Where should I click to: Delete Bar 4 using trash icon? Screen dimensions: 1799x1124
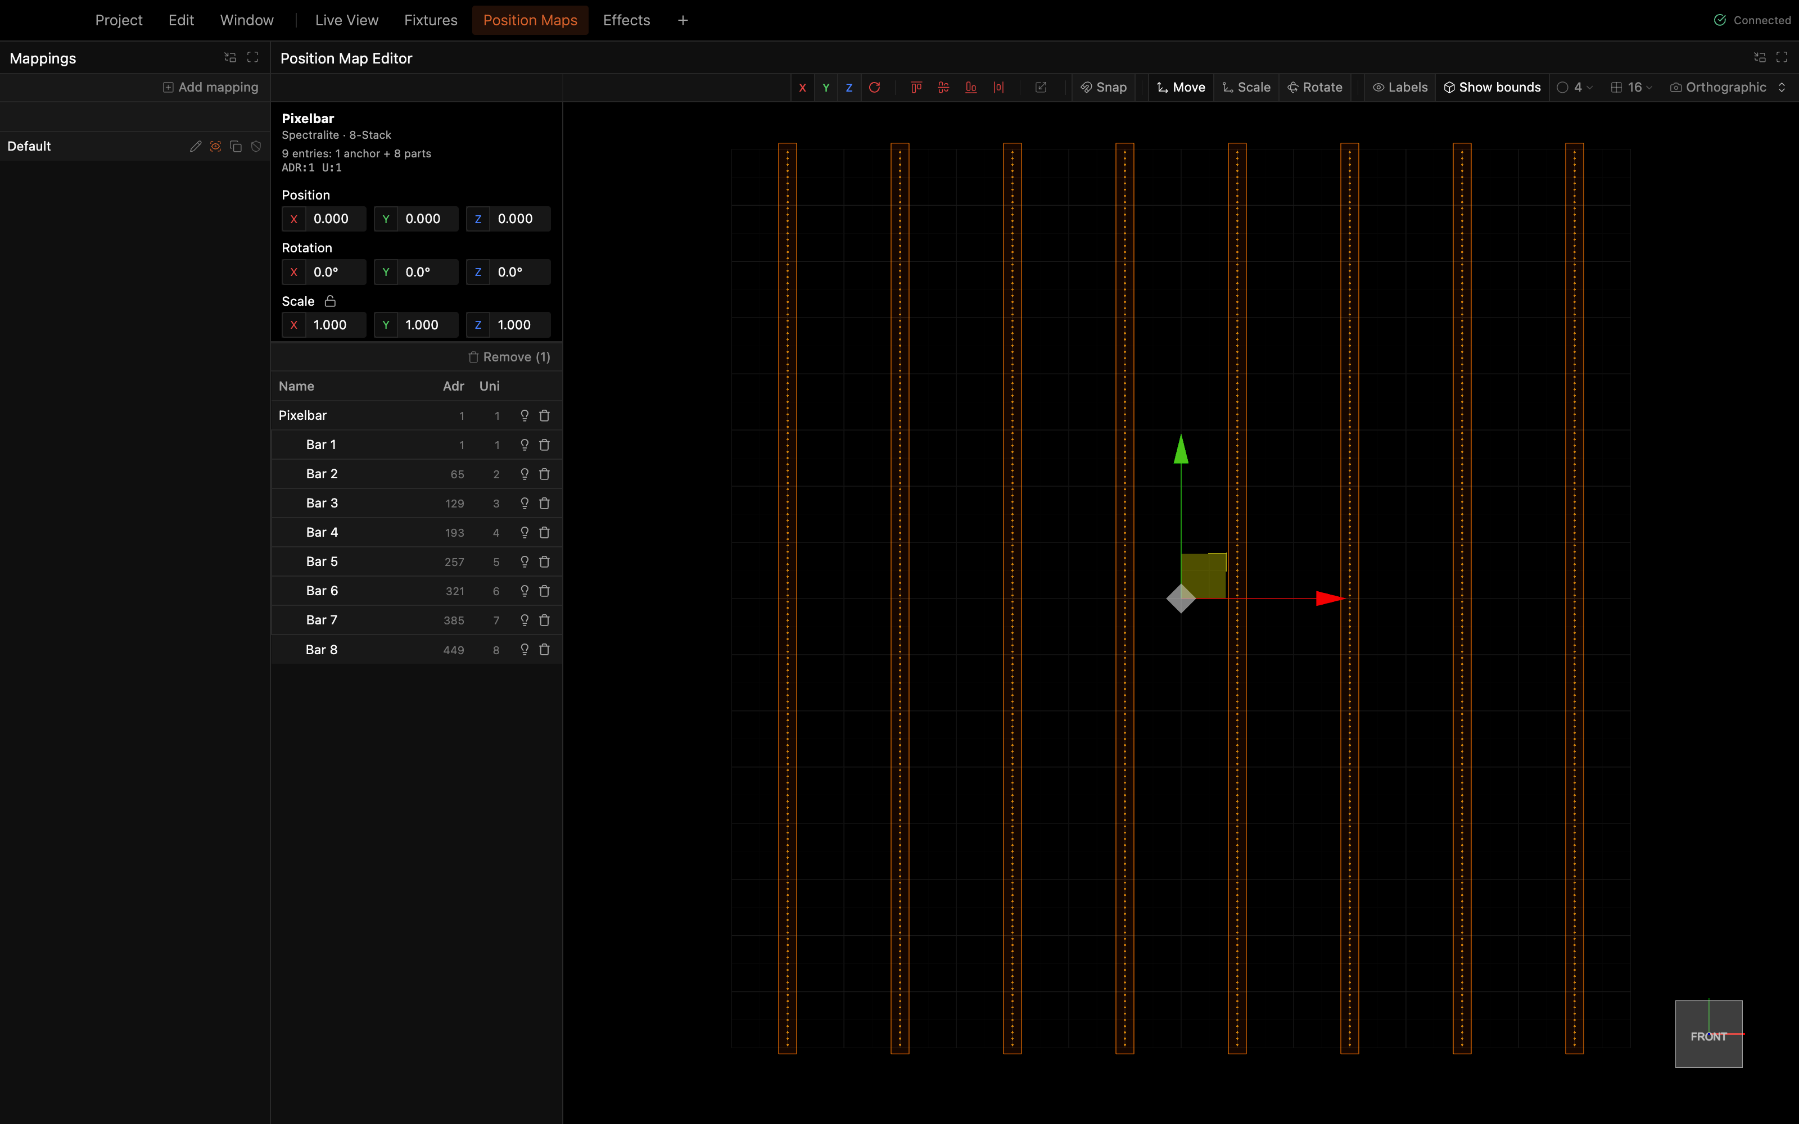coord(544,532)
